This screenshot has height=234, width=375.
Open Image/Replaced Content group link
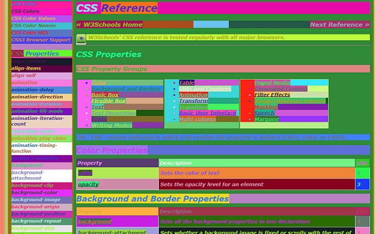290,101
